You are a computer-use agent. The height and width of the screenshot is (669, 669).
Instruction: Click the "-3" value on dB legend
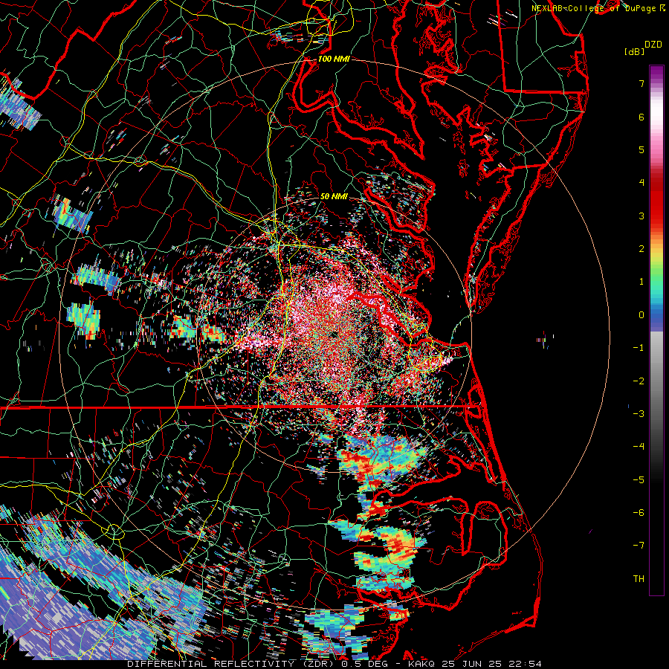(639, 414)
